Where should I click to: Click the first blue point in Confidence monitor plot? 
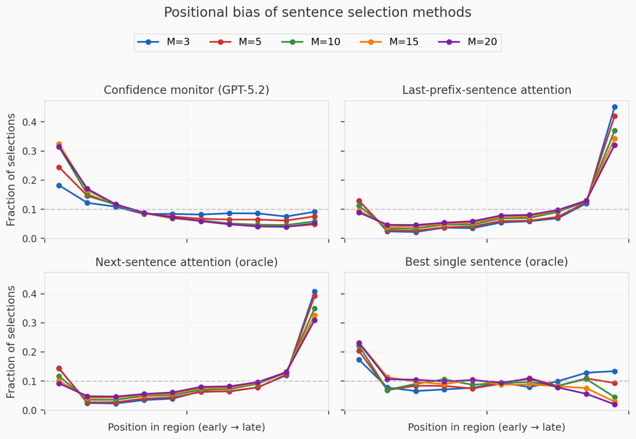pos(59,185)
